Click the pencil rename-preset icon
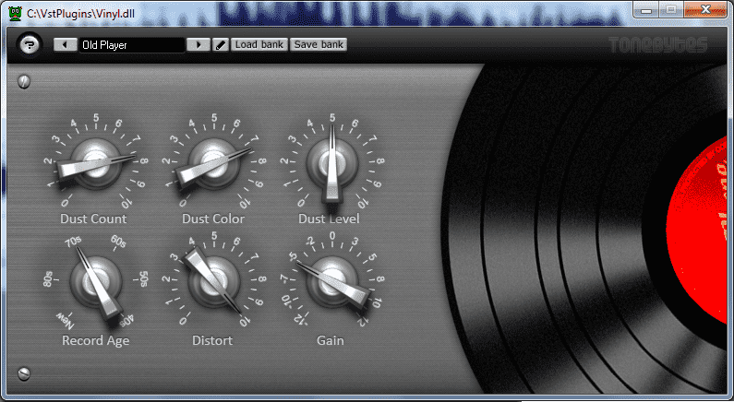This screenshot has width=734, height=402. 221,45
